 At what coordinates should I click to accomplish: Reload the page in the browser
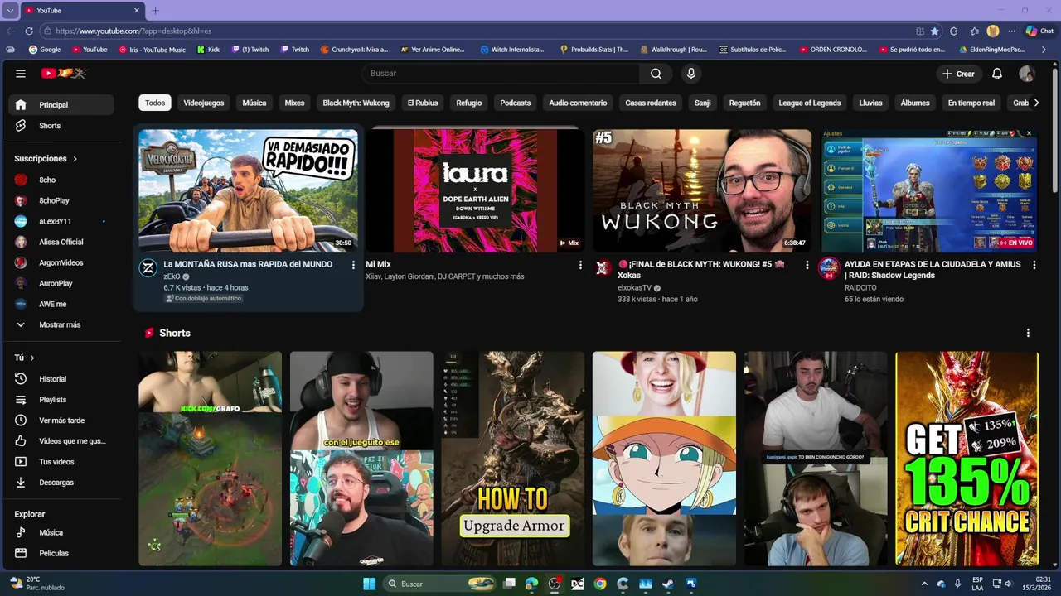(29, 31)
